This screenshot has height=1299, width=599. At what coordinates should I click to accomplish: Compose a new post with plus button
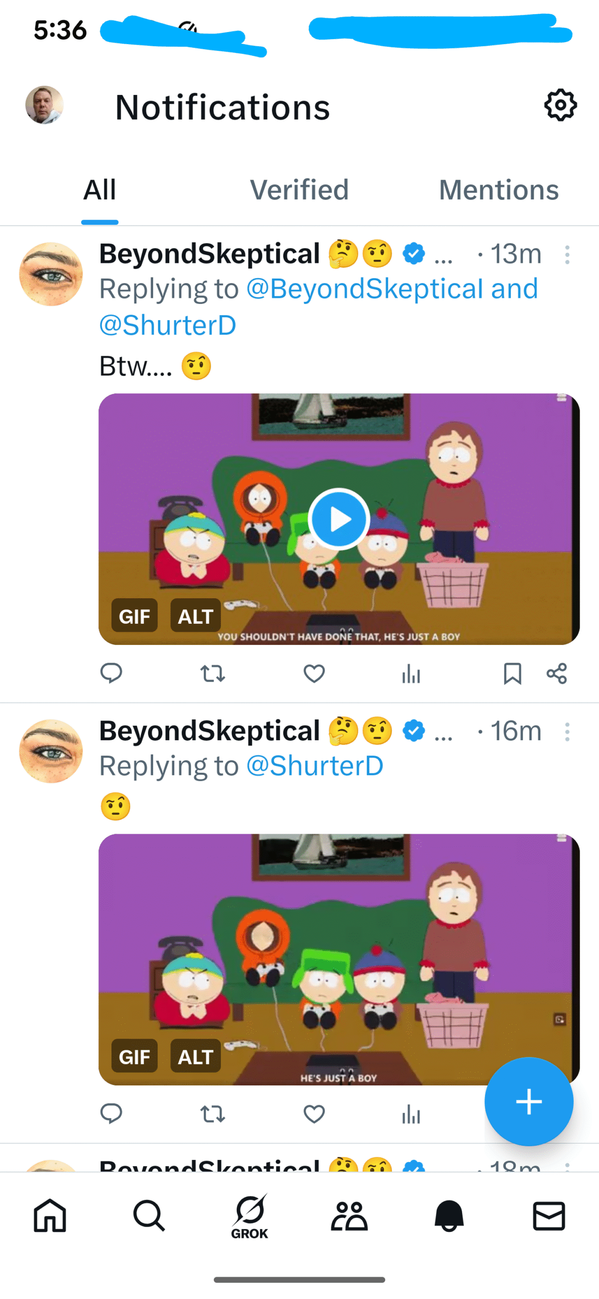click(529, 1101)
